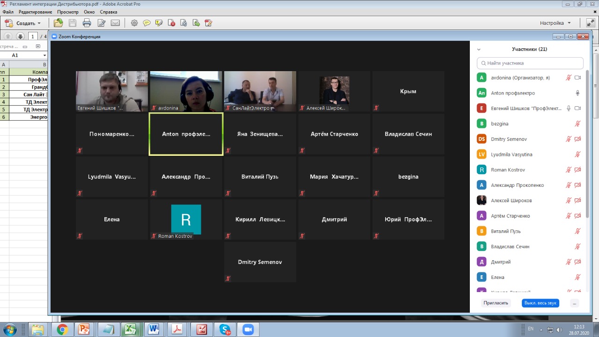Image resolution: width=599 pixels, height=337 pixels.
Task: Collapse the Участники panel chevron
Action: 479,49
